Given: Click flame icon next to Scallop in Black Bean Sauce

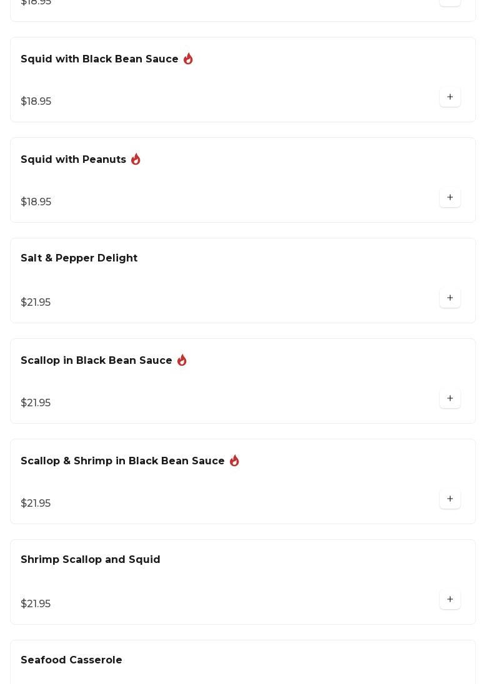Looking at the screenshot, I should (182, 361).
